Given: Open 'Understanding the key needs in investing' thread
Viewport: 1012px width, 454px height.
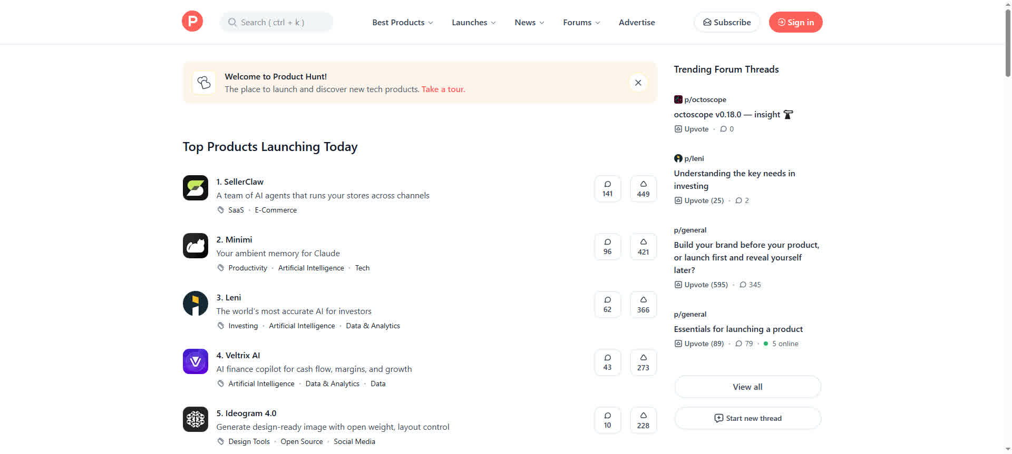Looking at the screenshot, I should click(734, 179).
